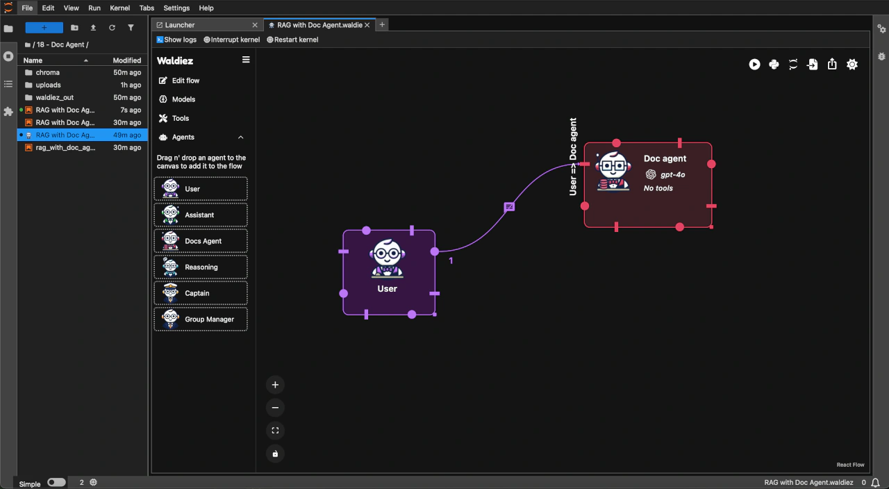Click the Python export icon

pos(774,65)
